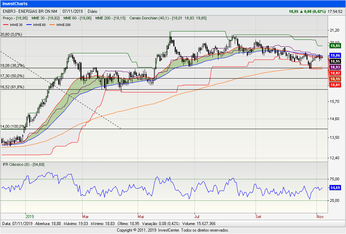Select the 16,52 (61,8%) Fibonacci level label
This screenshot has height=234, width=346.
12,87
